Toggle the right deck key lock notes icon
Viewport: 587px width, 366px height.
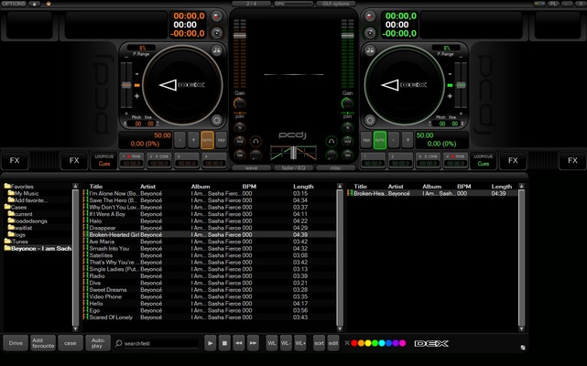[x=370, y=50]
